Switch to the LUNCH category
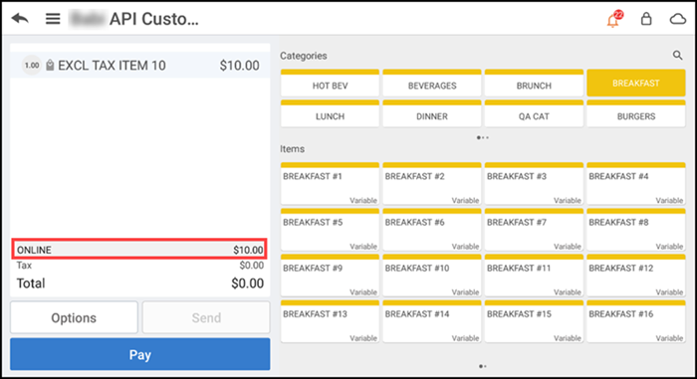The height and width of the screenshot is (379, 697). tap(330, 113)
